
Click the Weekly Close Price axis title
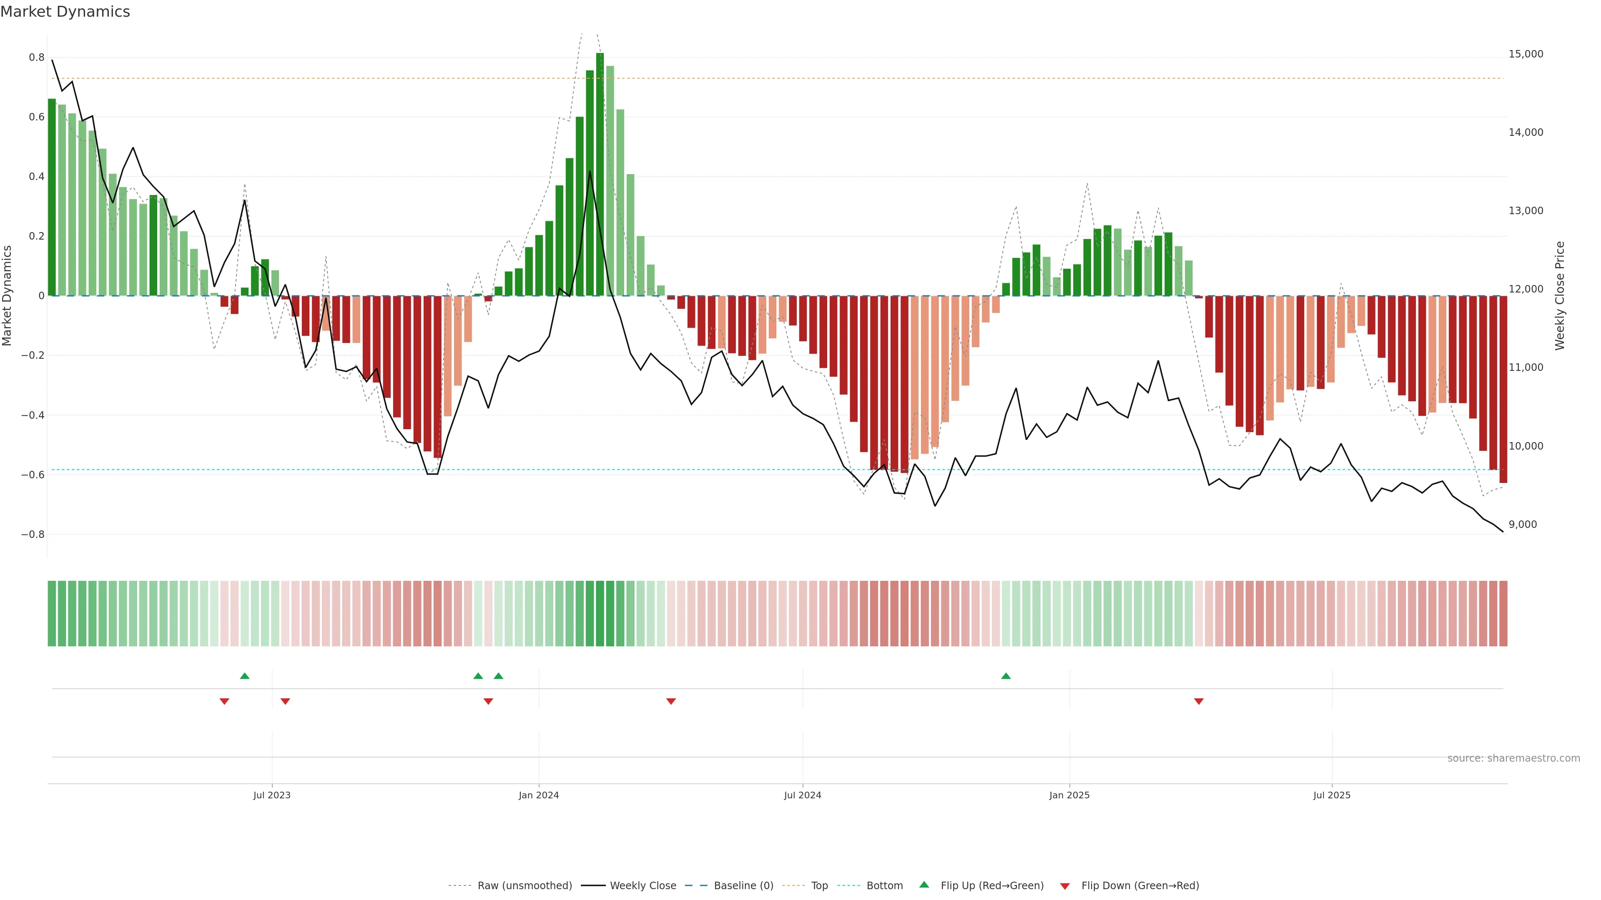click(x=1559, y=296)
